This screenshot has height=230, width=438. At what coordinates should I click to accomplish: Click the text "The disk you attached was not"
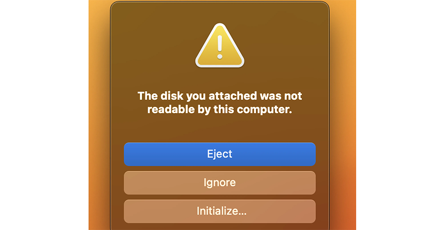220,96
